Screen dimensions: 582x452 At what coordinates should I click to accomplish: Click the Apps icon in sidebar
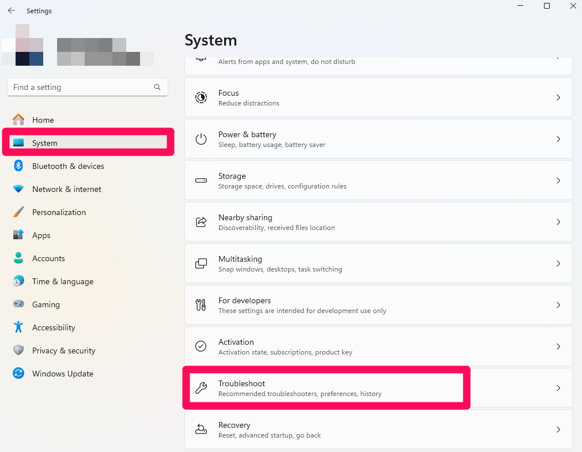[18, 235]
